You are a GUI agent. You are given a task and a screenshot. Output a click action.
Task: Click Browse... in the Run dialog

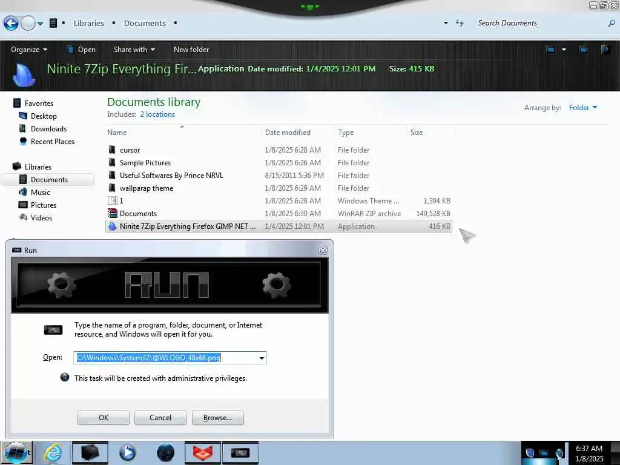[217, 418]
